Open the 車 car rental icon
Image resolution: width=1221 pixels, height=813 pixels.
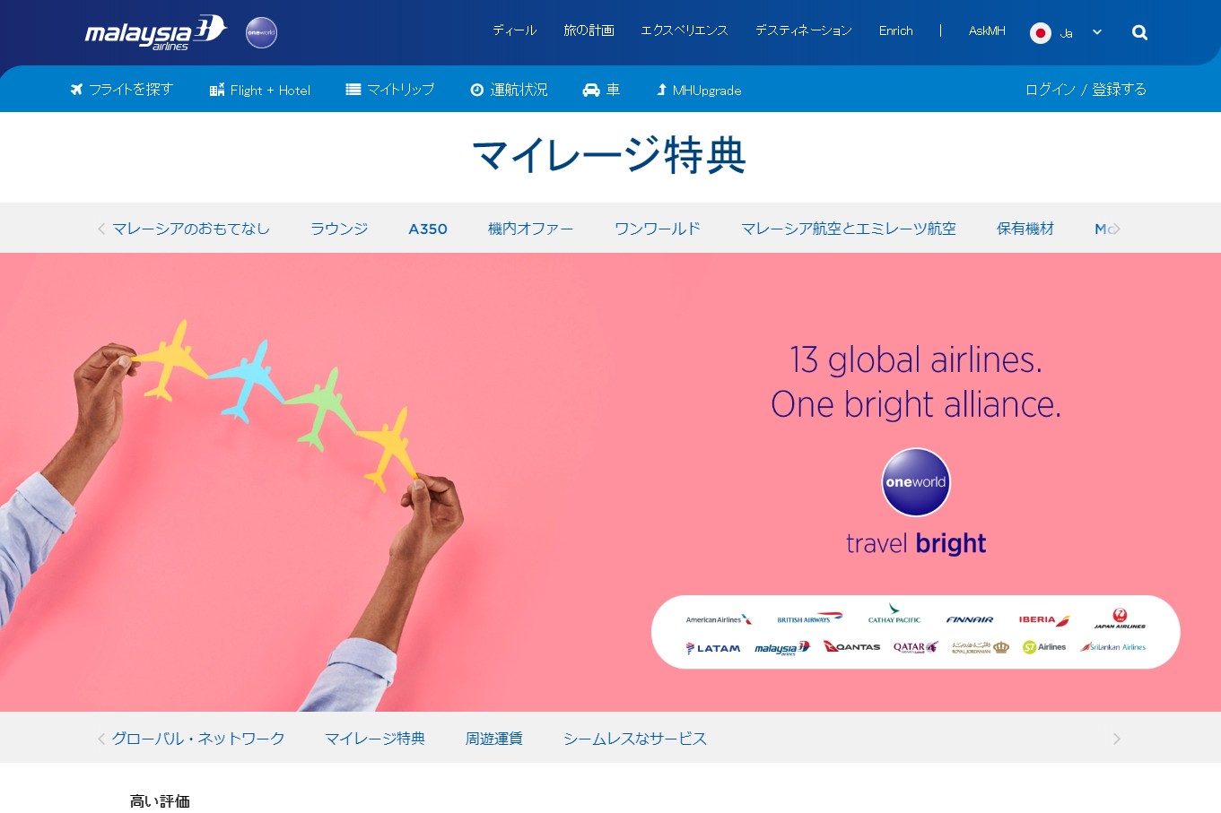click(x=591, y=90)
